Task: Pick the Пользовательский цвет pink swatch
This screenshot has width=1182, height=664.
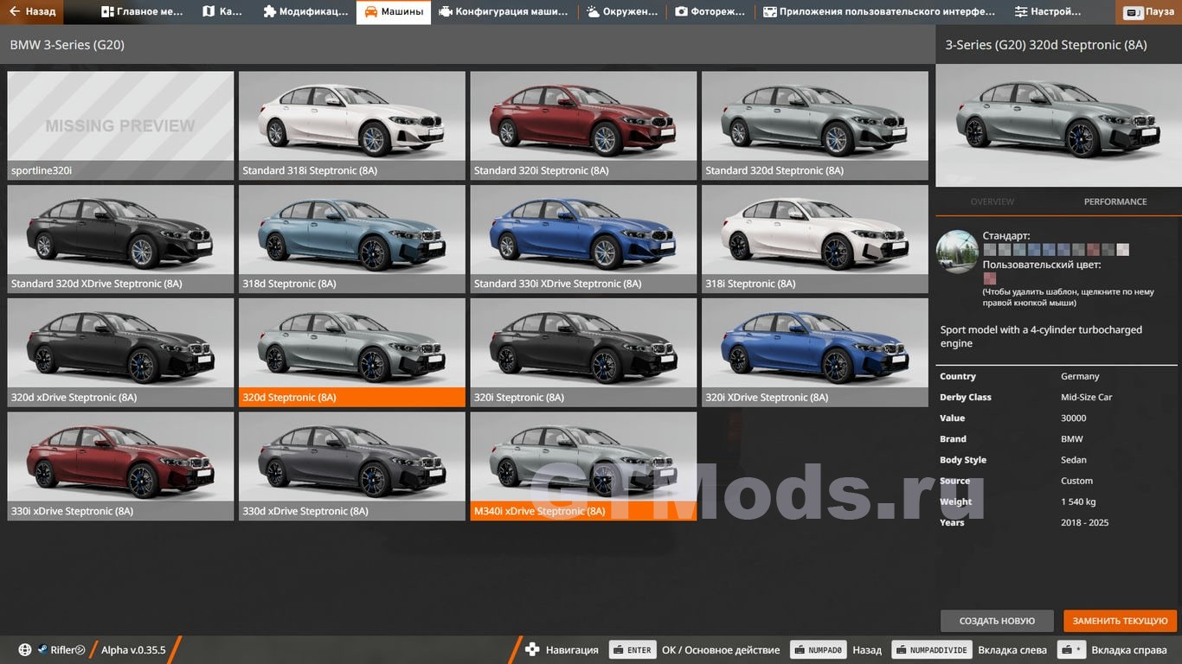Action: [990, 278]
